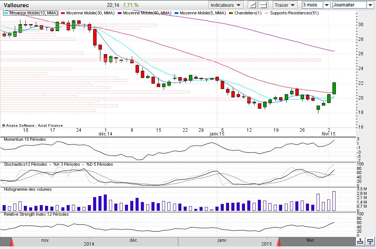The width and height of the screenshot is (376, 249).
Task: Click the janv.15 date axis label
Action: pos(217,134)
